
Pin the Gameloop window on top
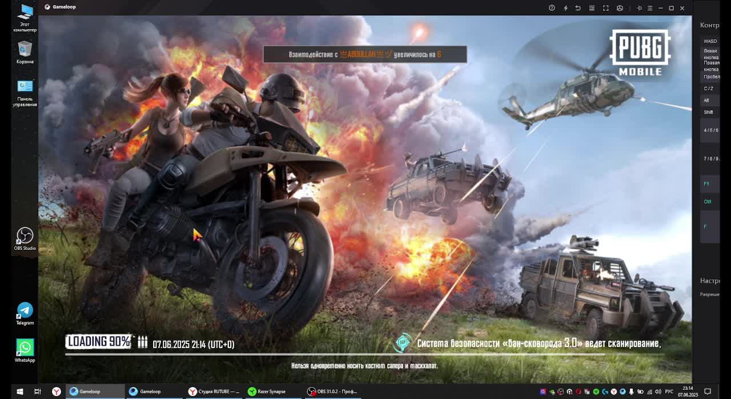639,8
